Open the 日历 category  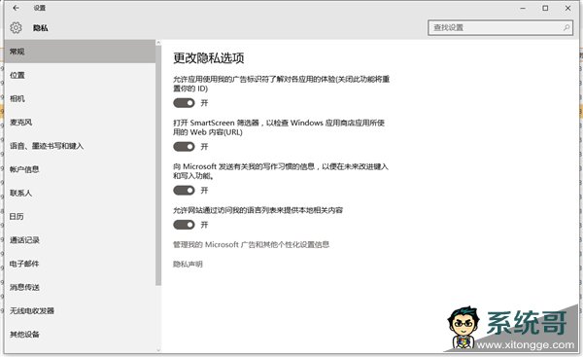[80, 216]
